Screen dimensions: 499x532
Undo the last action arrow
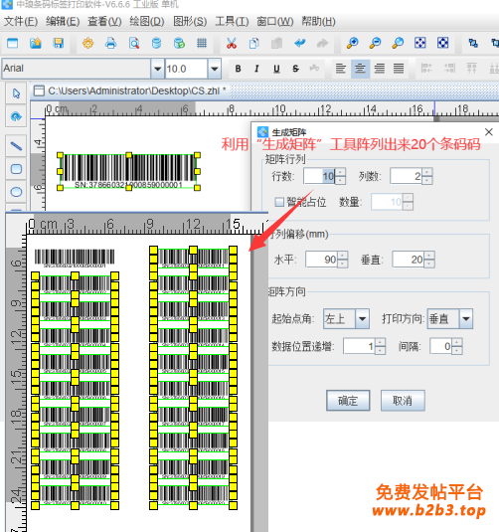(300, 43)
